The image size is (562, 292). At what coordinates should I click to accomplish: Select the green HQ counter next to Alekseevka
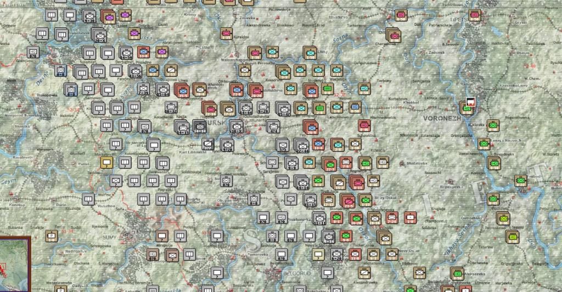pos(457,274)
